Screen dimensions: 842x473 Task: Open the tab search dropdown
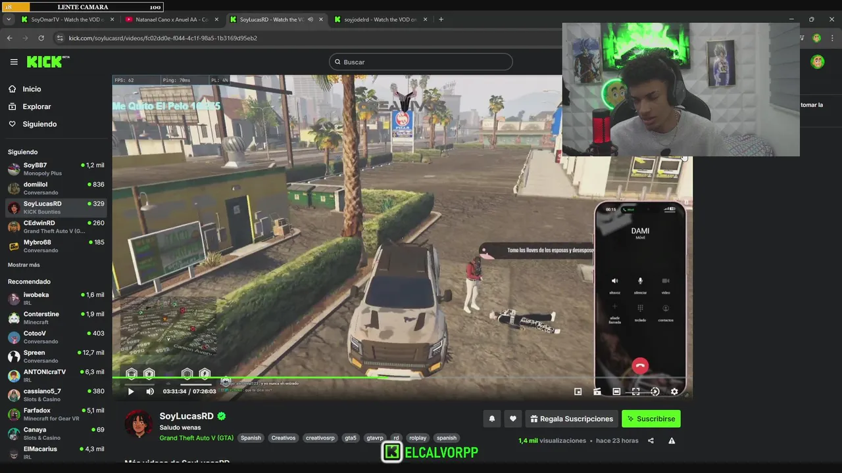[x=8, y=20]
